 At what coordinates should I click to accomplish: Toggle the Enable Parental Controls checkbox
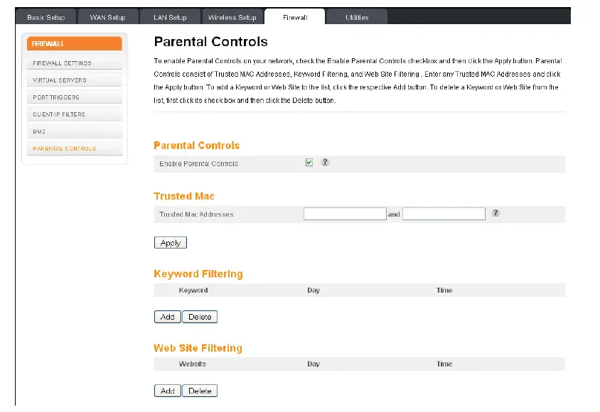(309, 163)
